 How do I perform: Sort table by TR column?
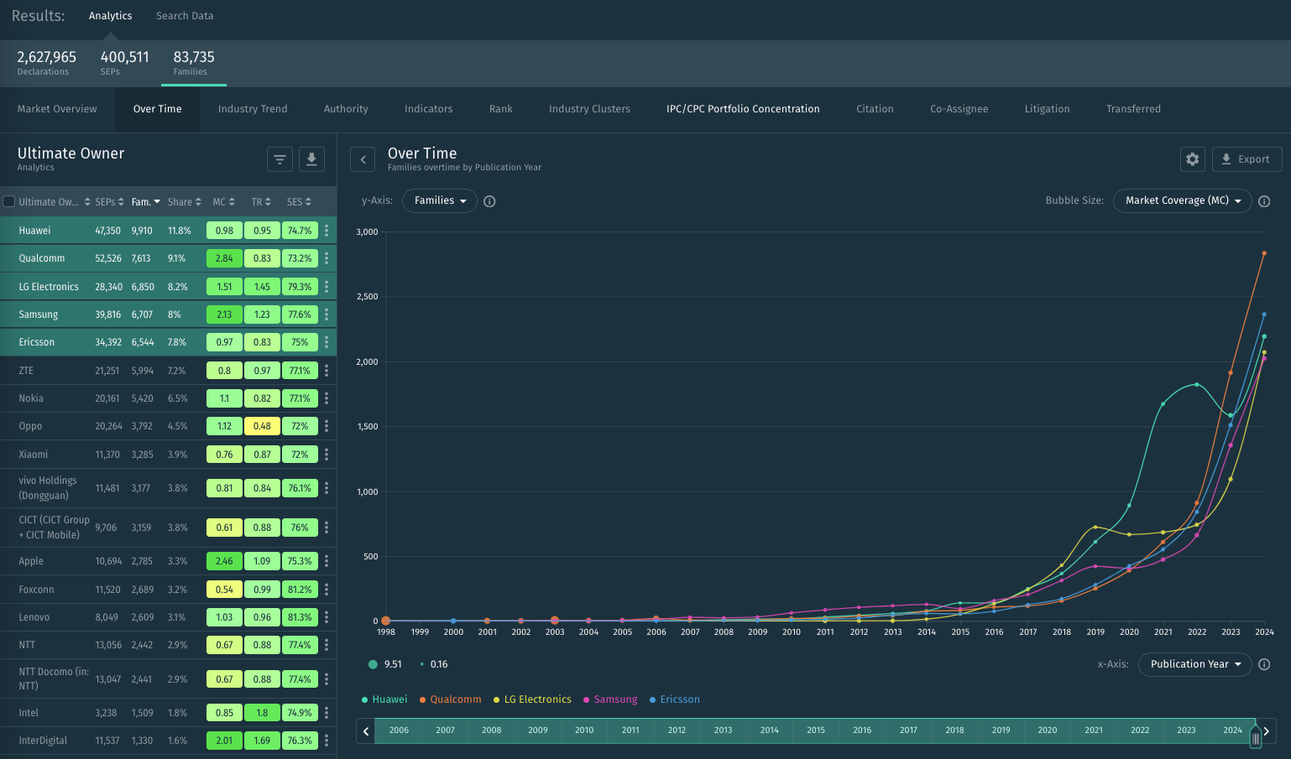pos(261,202)
